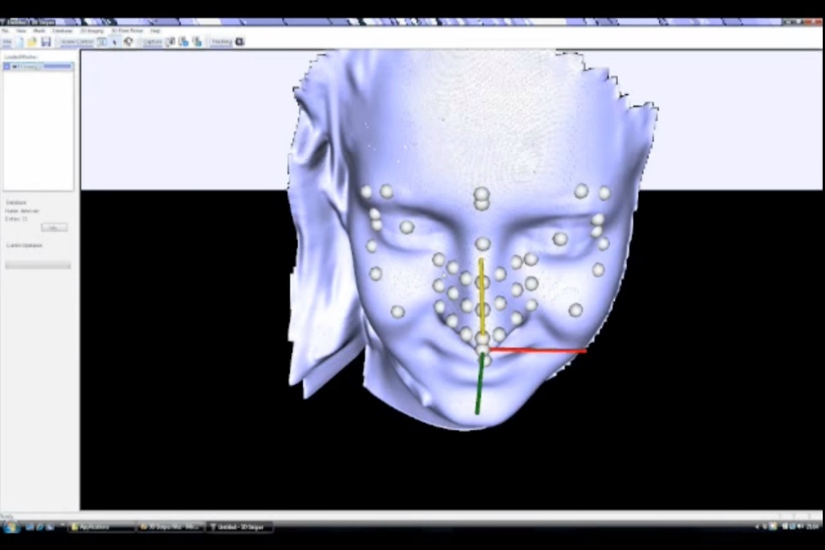Click the Open folder icon in toolbar
Viewport: 825px width, 550px height.
click(x=32, y=42)
